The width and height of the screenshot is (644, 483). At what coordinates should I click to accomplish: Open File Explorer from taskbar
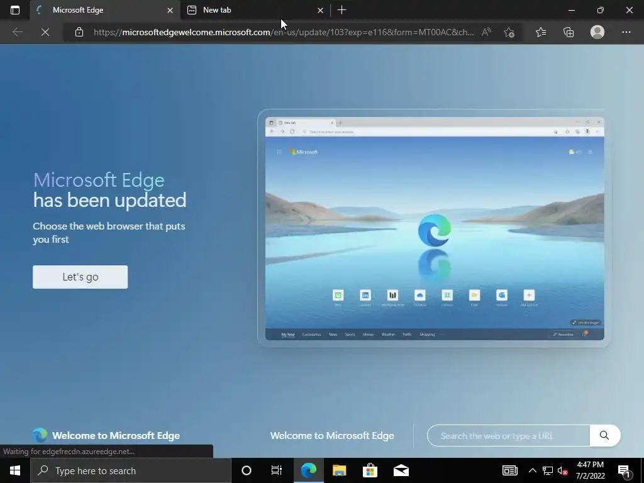339,470
